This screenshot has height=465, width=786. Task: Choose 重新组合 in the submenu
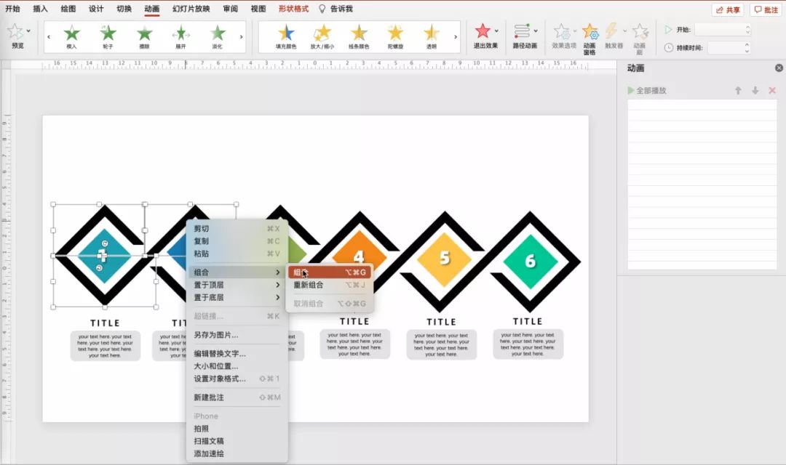pos(330,285)
